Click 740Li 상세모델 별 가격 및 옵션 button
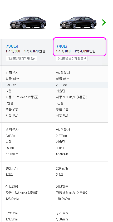The width and height of the screenshot is (113, 222). click(72, 59)
